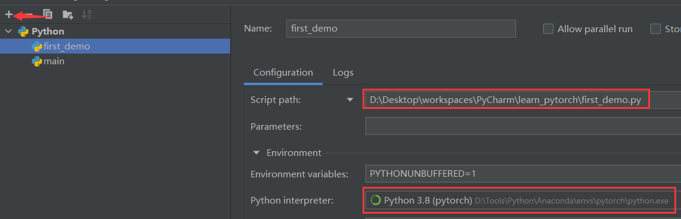Viewport: 681px width, 219px height.
Task: Select the first_demo configuration
Action: [x=115, y=46]
